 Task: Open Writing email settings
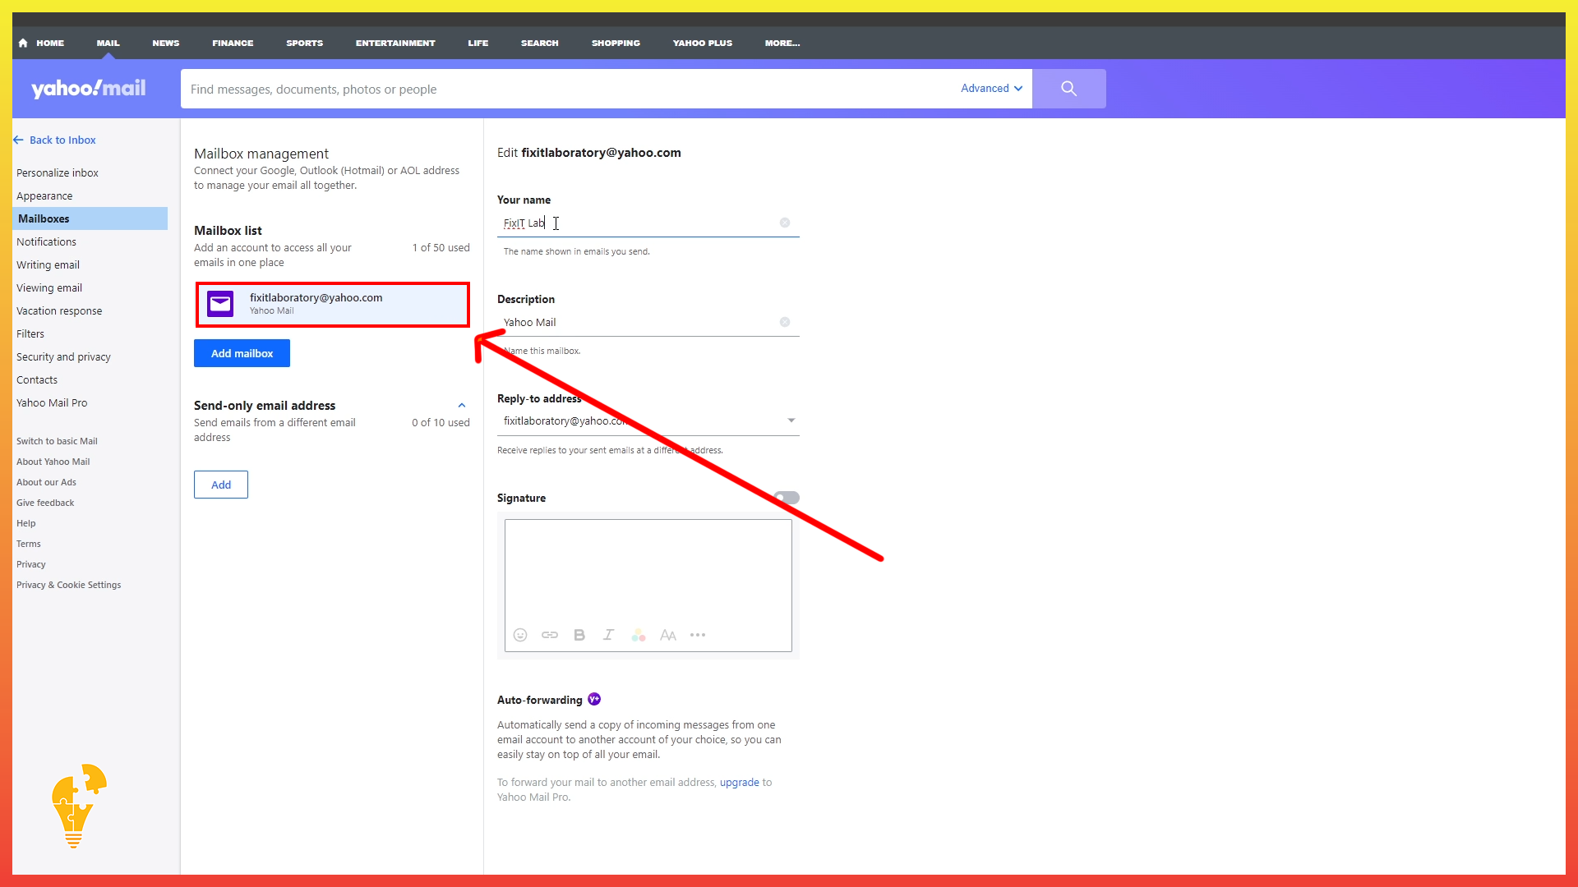tap(48, 264)
